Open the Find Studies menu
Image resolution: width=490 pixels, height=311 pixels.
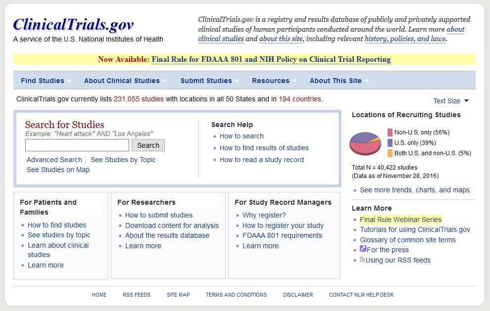(x=46, y=81)
